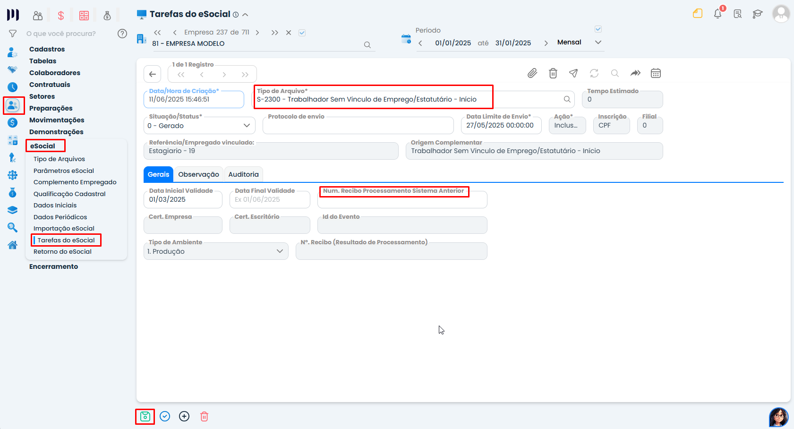794x429 pixels.
Task: Switch to the Gerais tab
Action: coord(158,174)
